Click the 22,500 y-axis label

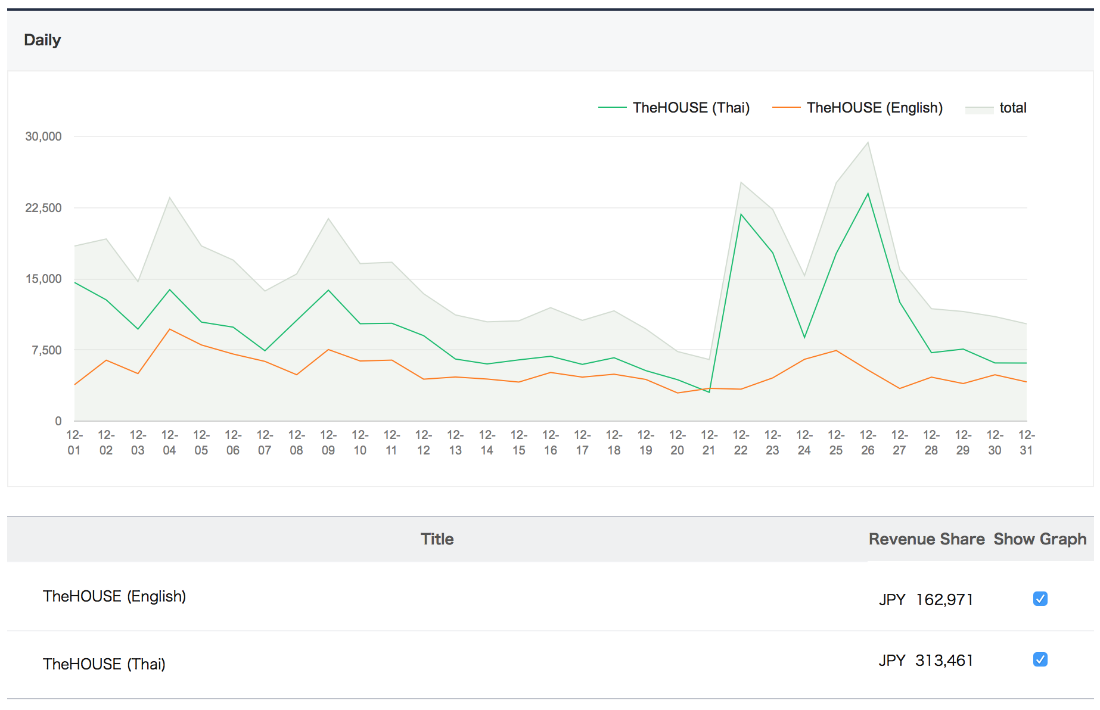(x=43, y=208)
